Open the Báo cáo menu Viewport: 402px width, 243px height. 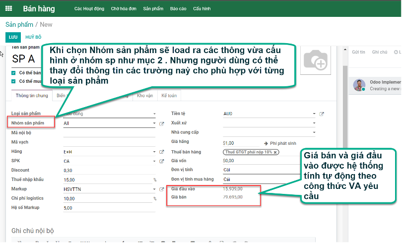178,9
